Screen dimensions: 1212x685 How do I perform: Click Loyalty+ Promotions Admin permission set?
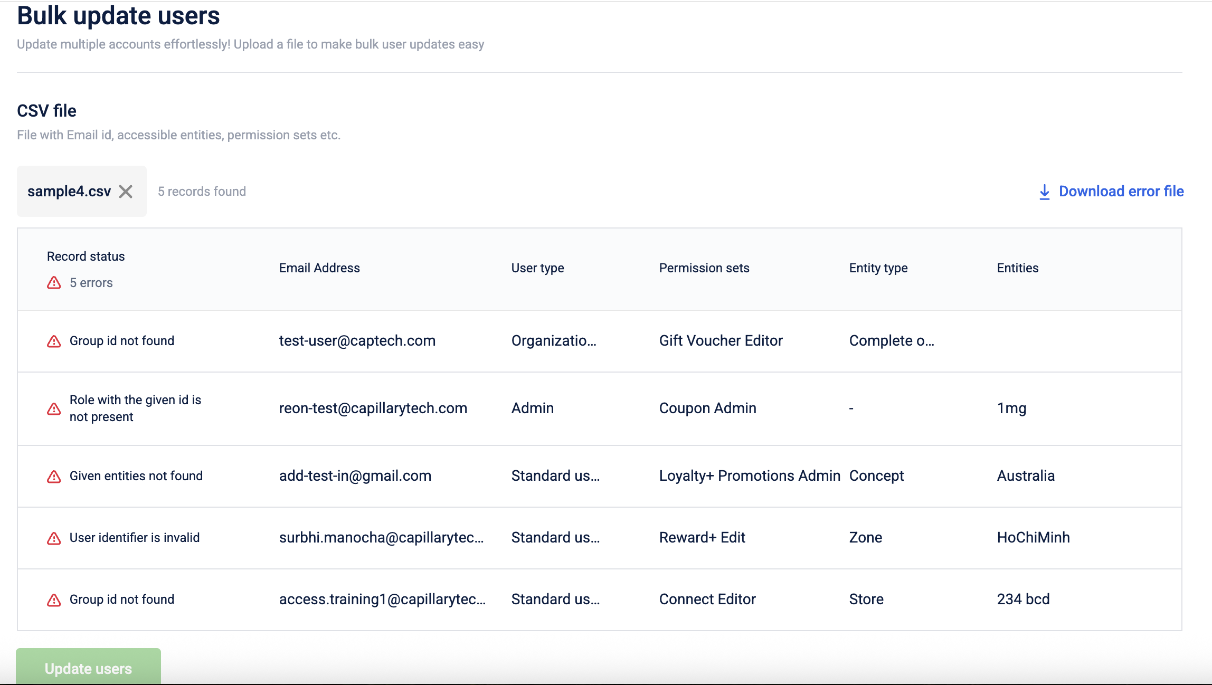pyautogui.click(x=749, y=476)
